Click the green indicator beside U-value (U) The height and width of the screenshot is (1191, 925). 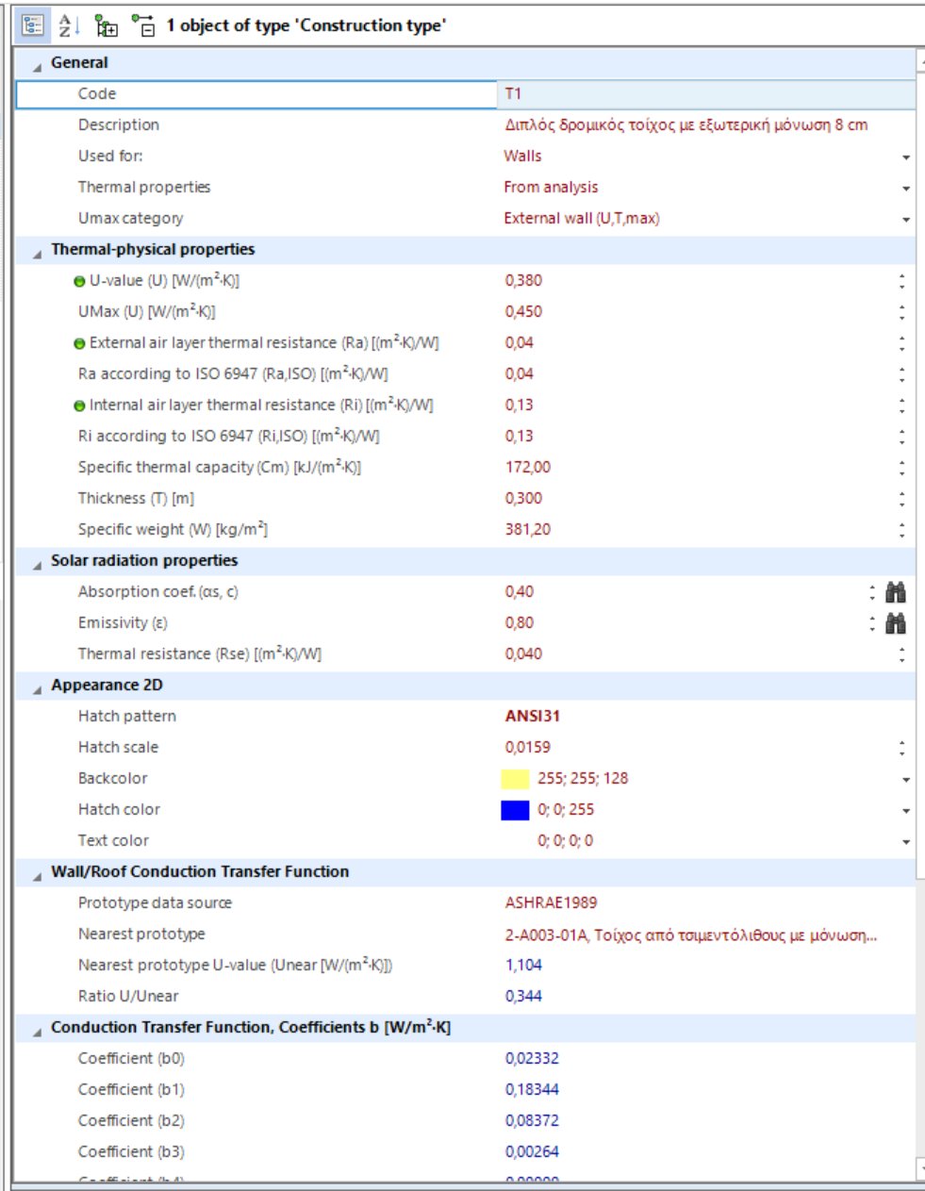[81, 279]
